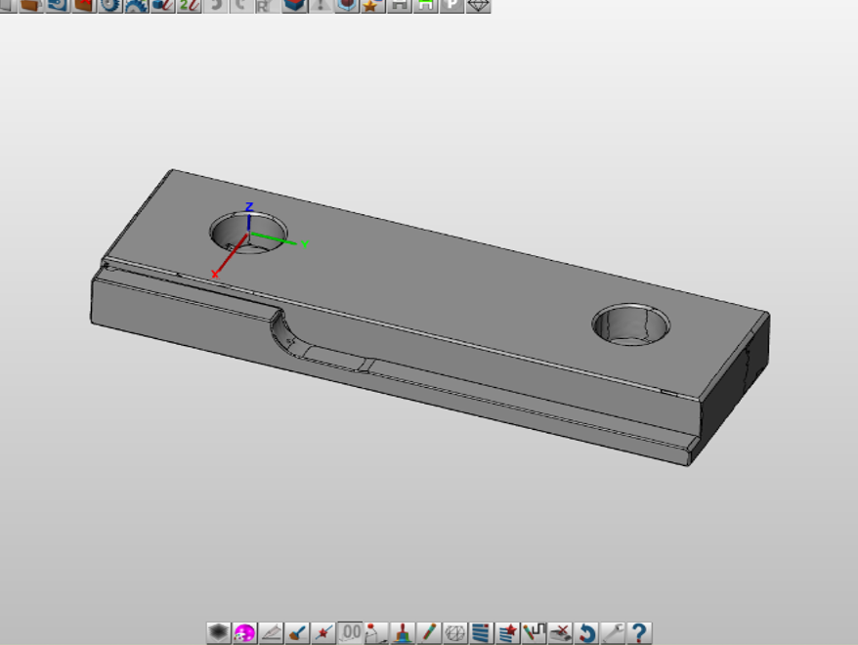Click the red X delete icon
The width and height of the screenshot is (858, 645).
[x=560, y=633]
